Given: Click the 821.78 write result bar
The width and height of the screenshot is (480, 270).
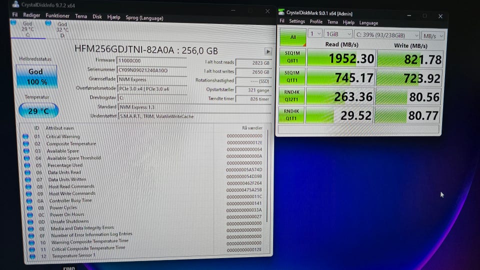Looking at the screenshot, I should point(410,59).
